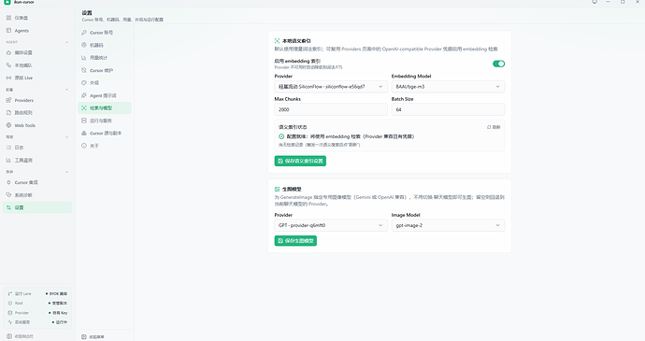This screenshot has width=645, height=341.
Task: Collapse the 配置 sidebar section chevron
Action: click(x=67, y=90)
